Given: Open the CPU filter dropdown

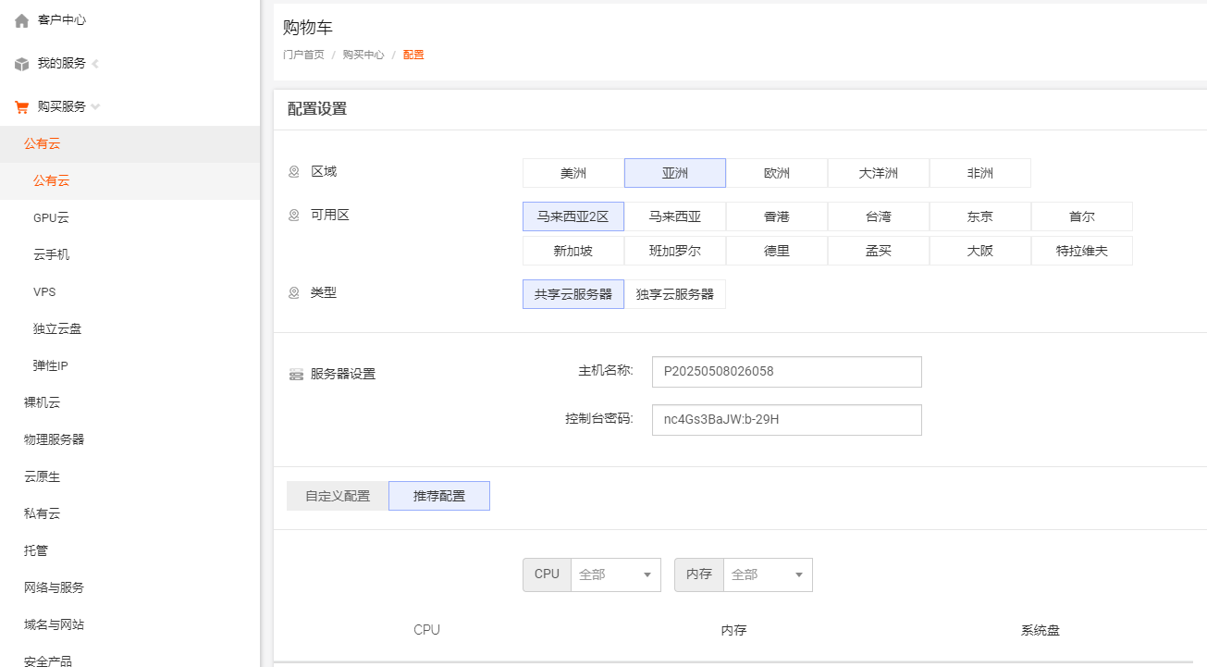Looking at the screenshot, I should 615,574.
